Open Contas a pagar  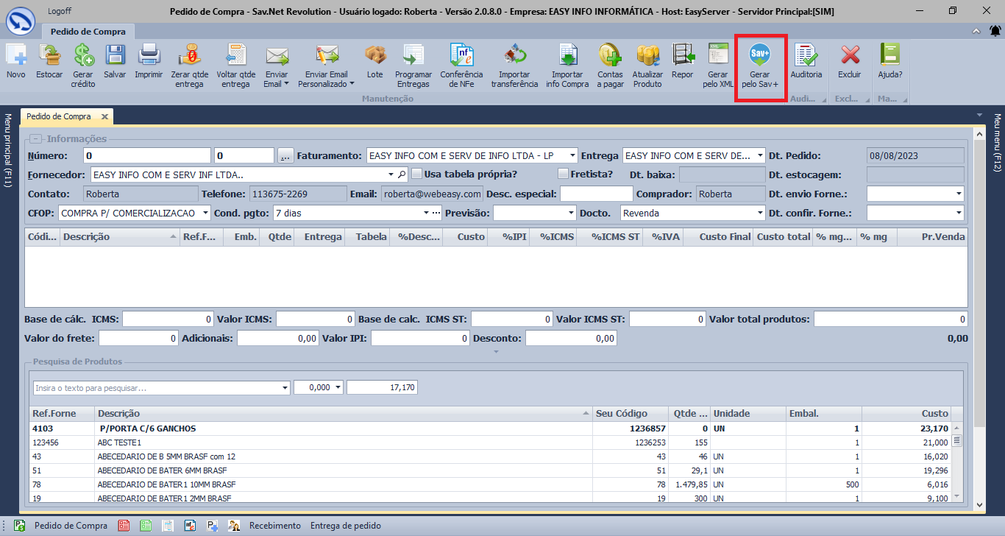[610, 66]
